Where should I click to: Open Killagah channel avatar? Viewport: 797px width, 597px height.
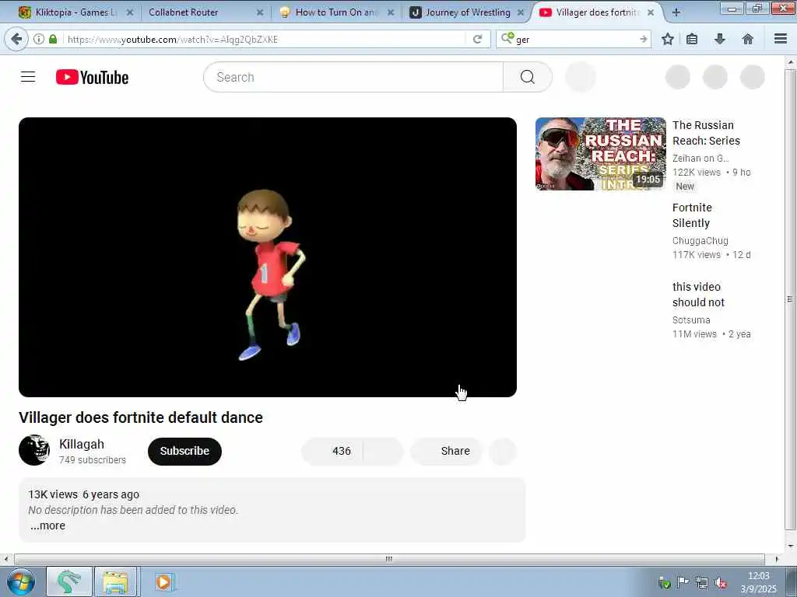tap(34, 450)
